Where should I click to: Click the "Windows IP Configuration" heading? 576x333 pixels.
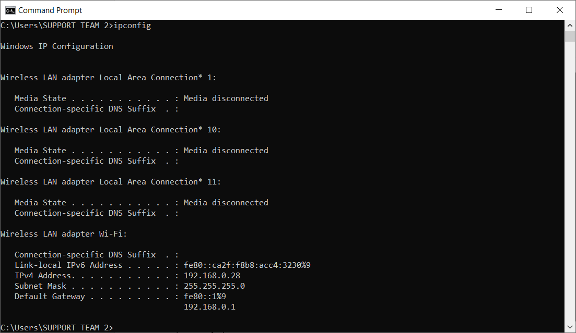(57, 46)
